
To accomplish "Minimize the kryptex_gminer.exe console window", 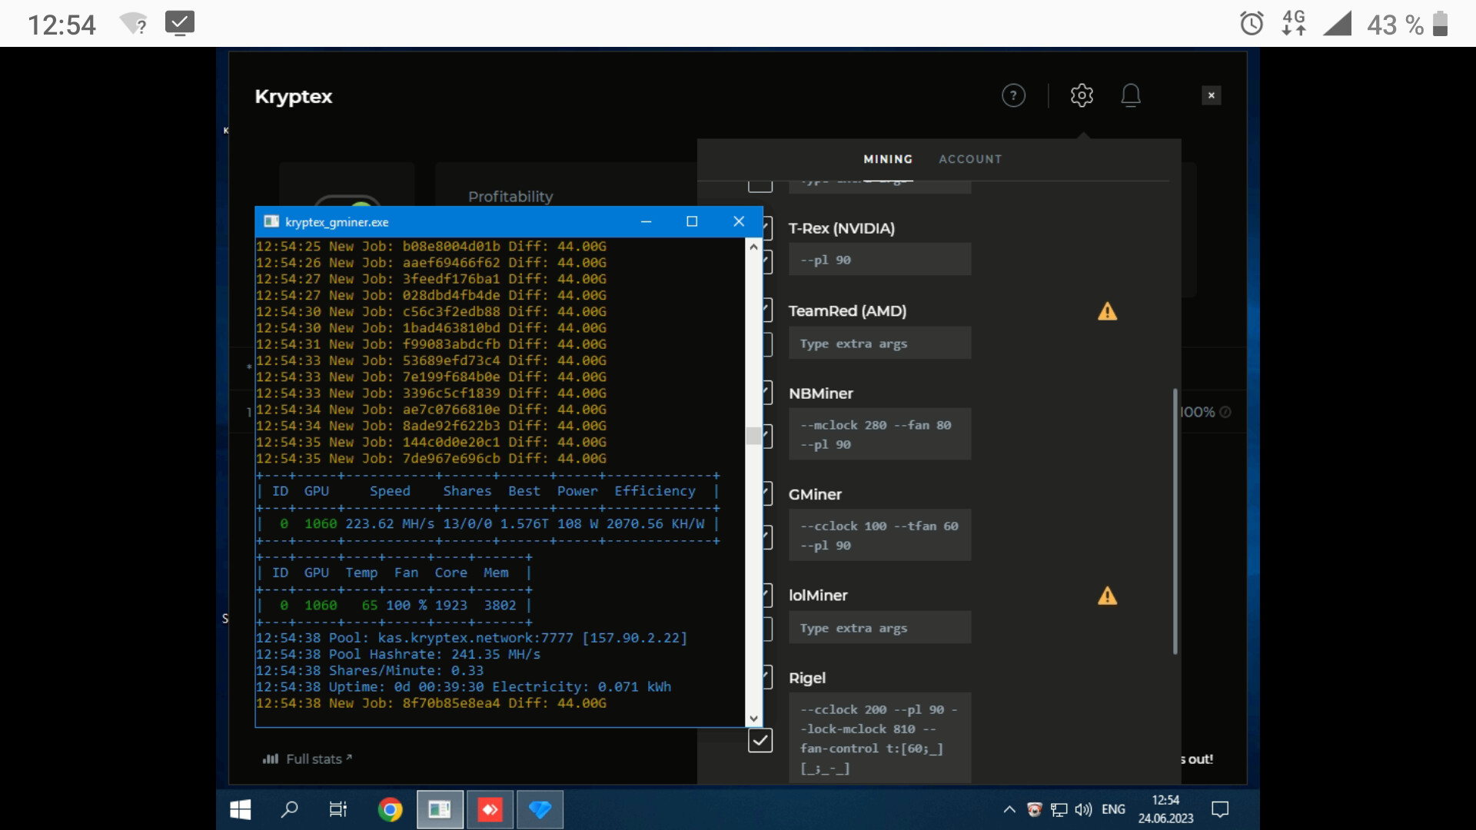I will (646, 222).
